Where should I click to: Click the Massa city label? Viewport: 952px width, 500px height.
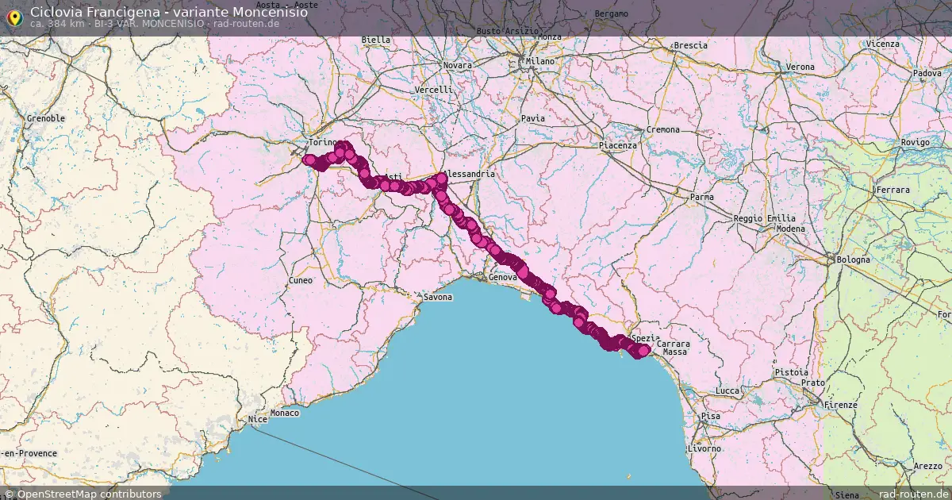click(674, 352)
